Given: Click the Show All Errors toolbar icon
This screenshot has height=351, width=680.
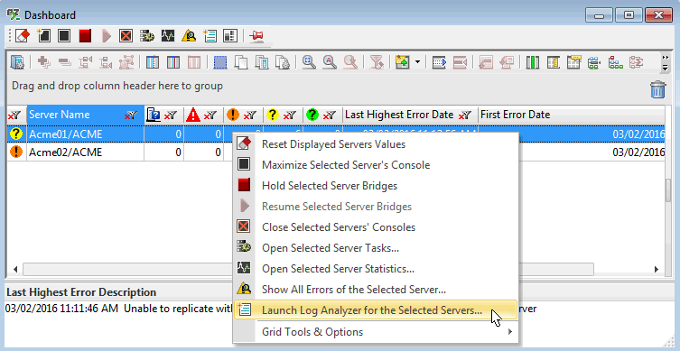Looking at the screenshot, I should coord(189,35).
